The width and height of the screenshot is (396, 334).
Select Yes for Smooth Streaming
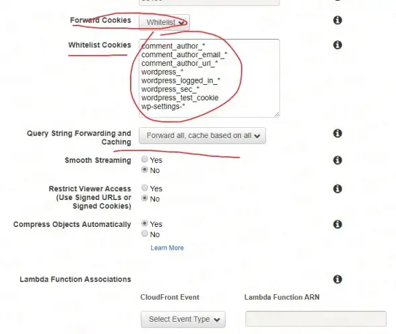pos(144,159)
